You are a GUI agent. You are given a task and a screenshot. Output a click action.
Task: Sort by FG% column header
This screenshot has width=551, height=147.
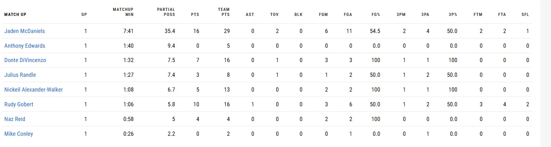pos(375,15)
